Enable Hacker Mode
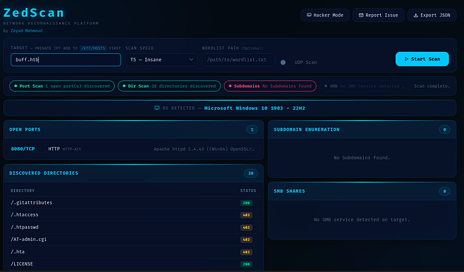464x272 pixels. 325,15
